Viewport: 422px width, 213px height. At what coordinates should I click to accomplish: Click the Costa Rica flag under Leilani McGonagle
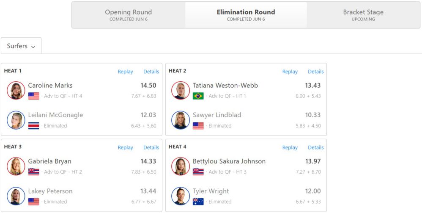coord(34,126)
